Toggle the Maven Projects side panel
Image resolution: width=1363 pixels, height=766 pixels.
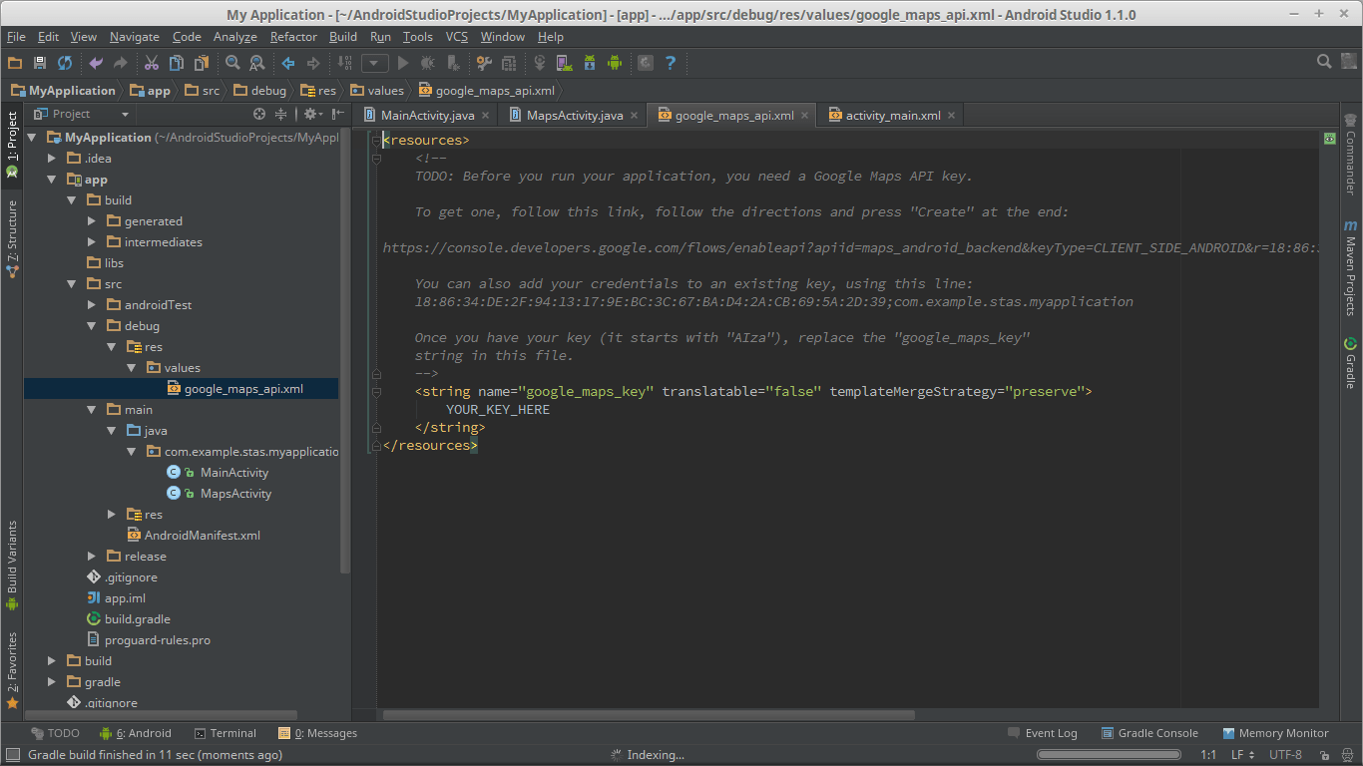click(x=1350, y=267)
